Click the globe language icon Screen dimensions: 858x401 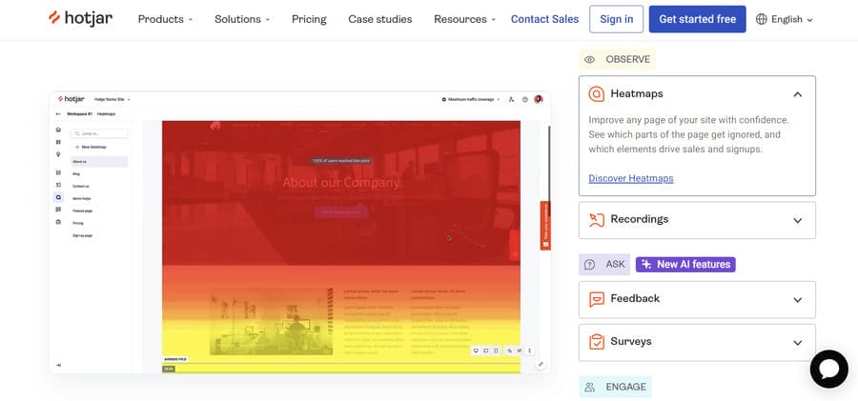point(761,19)
